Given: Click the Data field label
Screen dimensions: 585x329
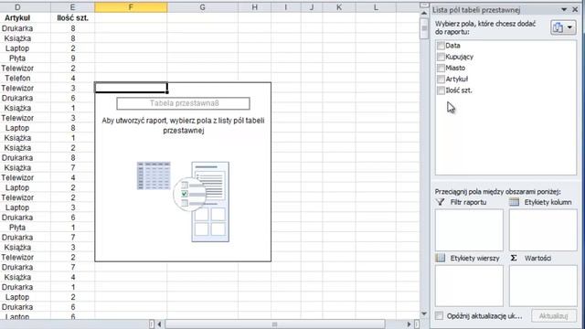Looking at the screenshot, I should coord(453,46).
